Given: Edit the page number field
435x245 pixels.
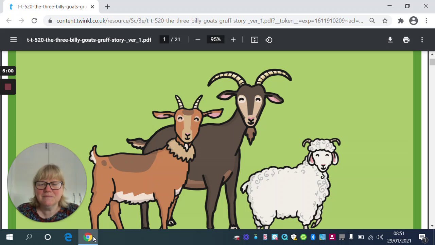Looking at the screenshot, I should pos(164,39).
